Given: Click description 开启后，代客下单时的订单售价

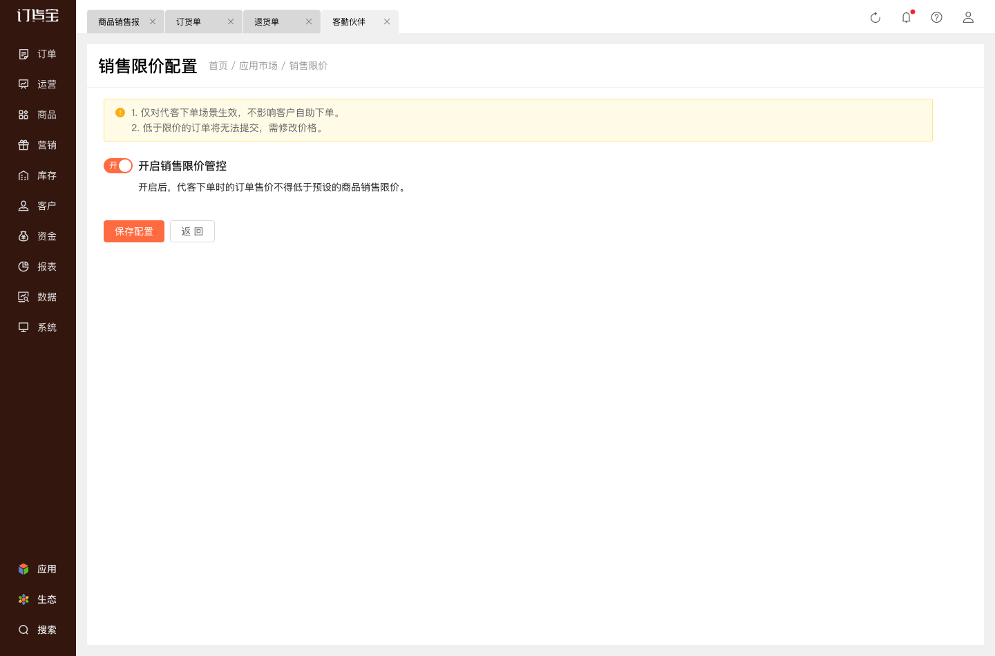Looking at the screenshot, I should 273,187.
